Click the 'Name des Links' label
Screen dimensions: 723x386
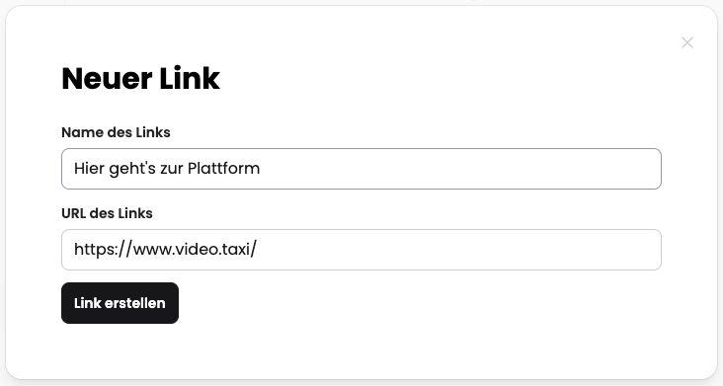coord(116,132)
